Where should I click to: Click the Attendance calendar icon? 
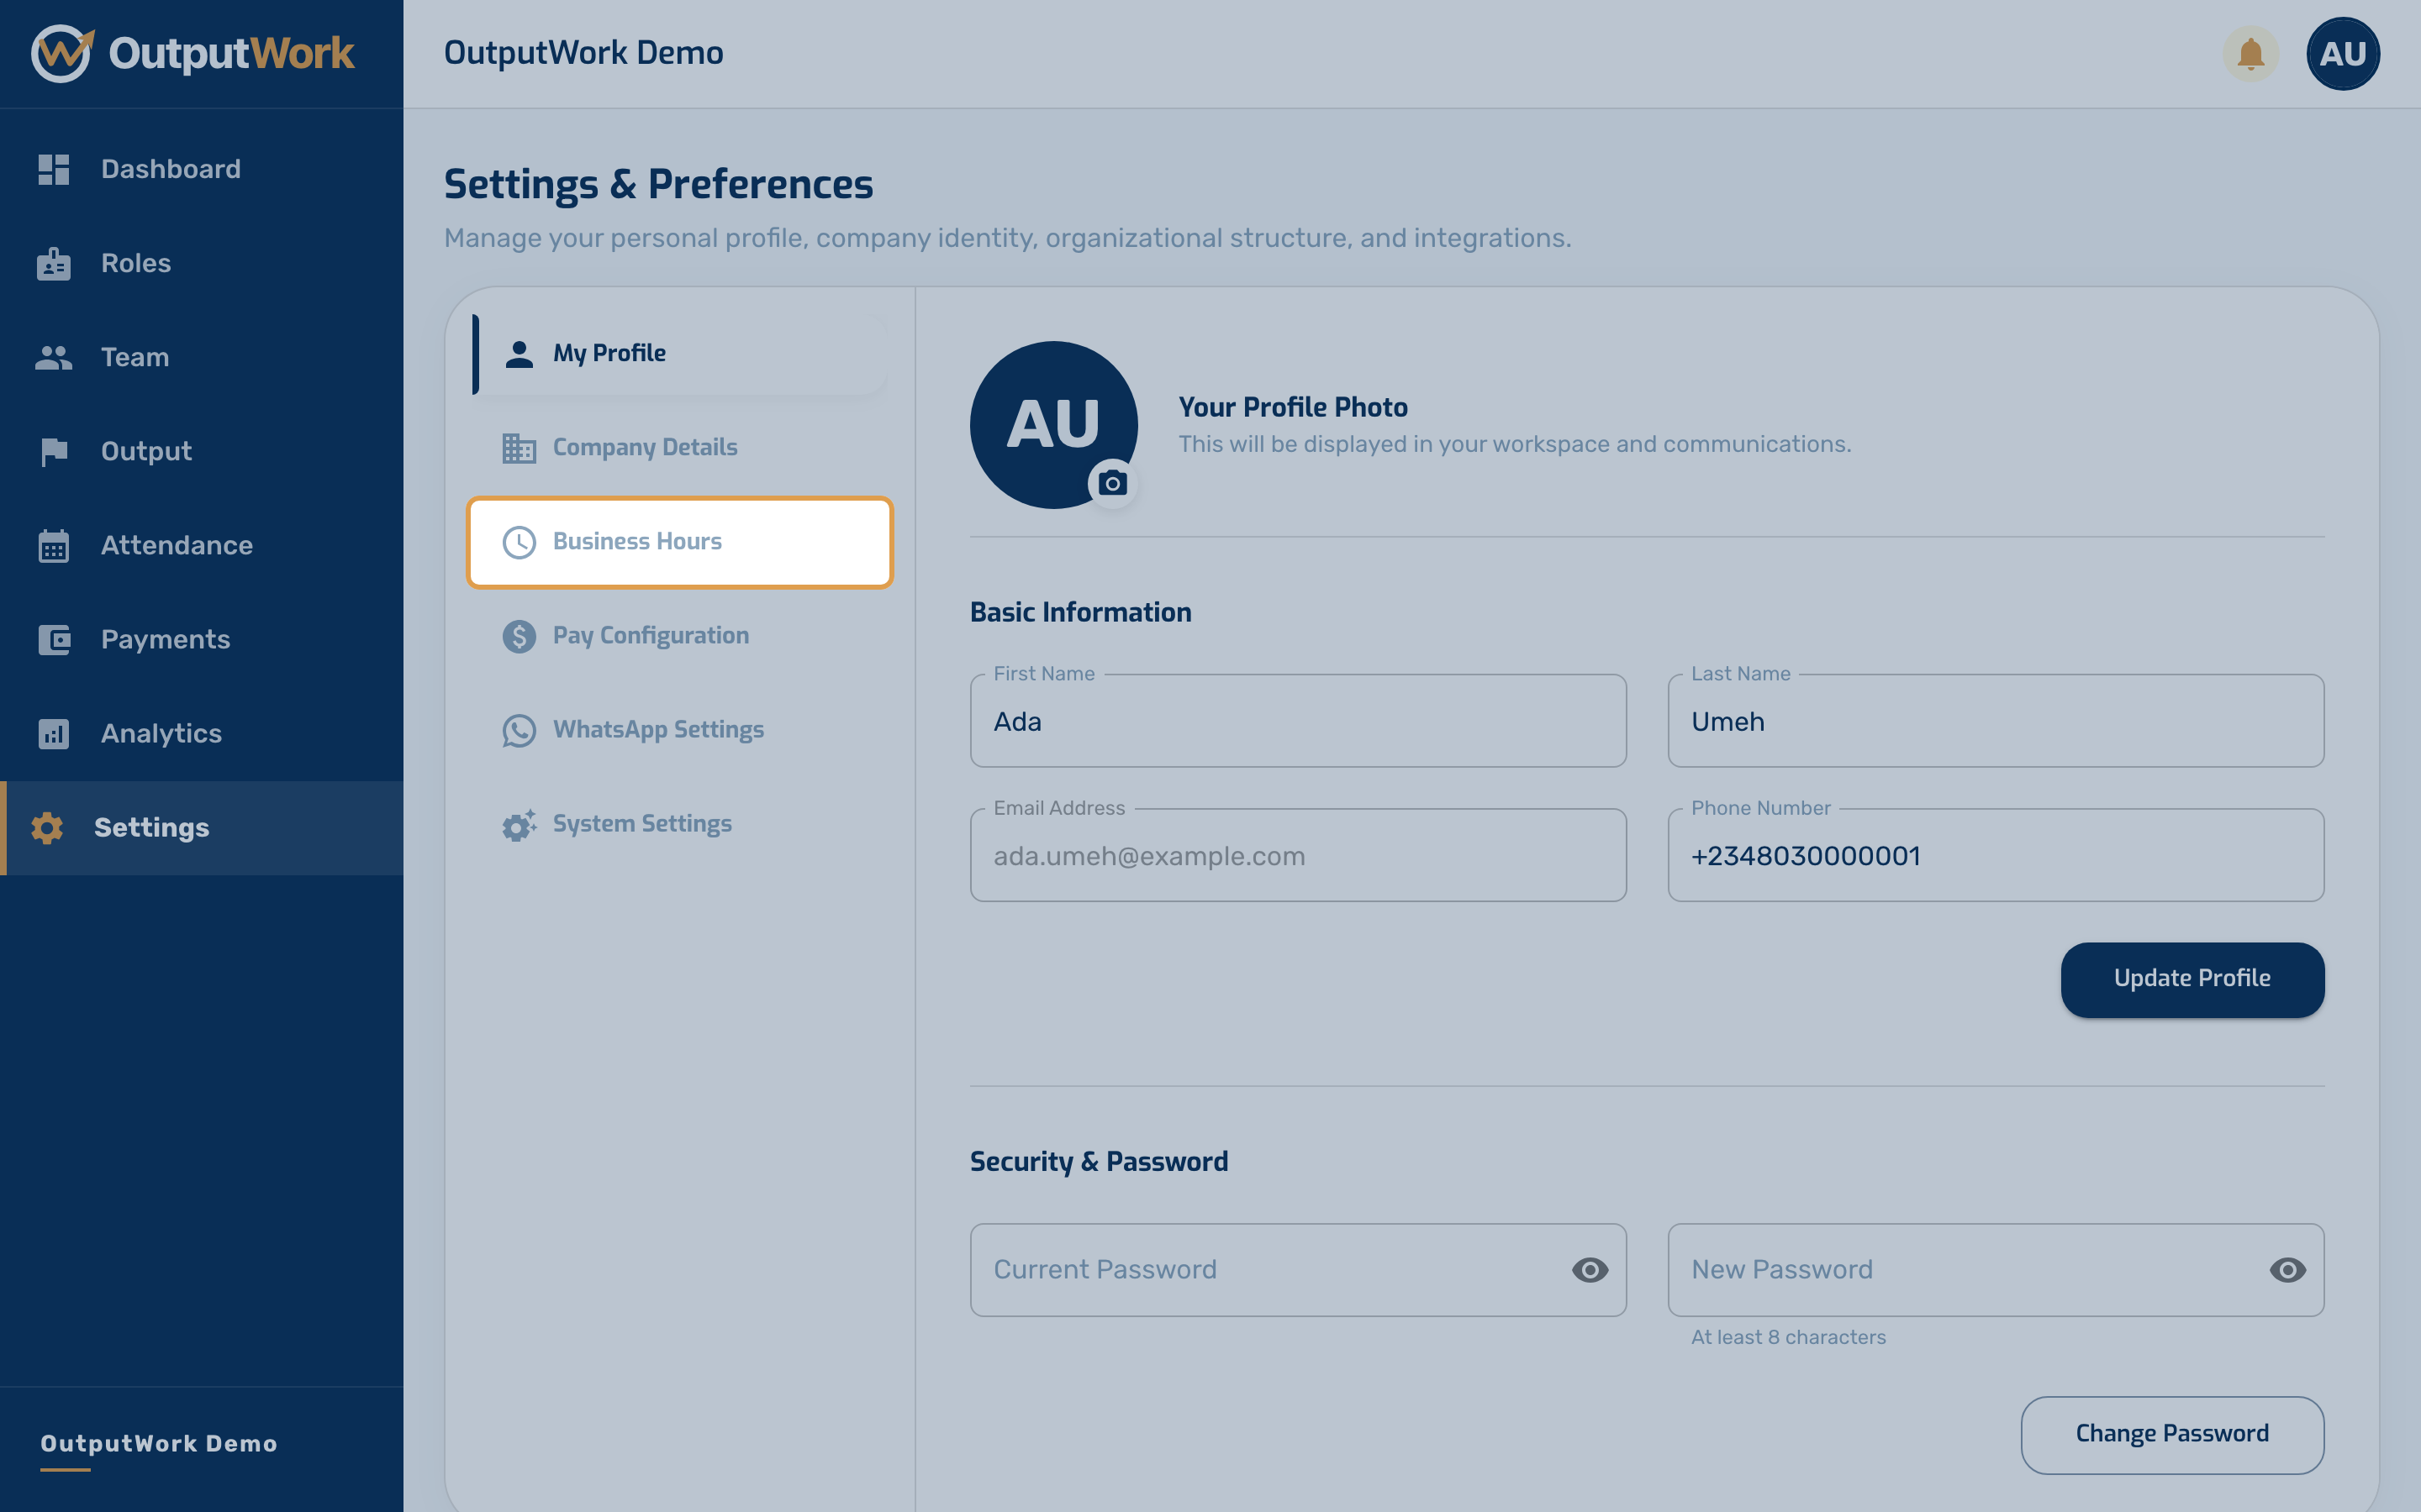54,546
